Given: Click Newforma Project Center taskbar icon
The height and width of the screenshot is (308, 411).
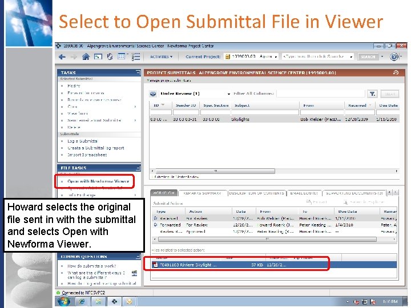Looking at the screenshot, I should click(x=115, y=302).
